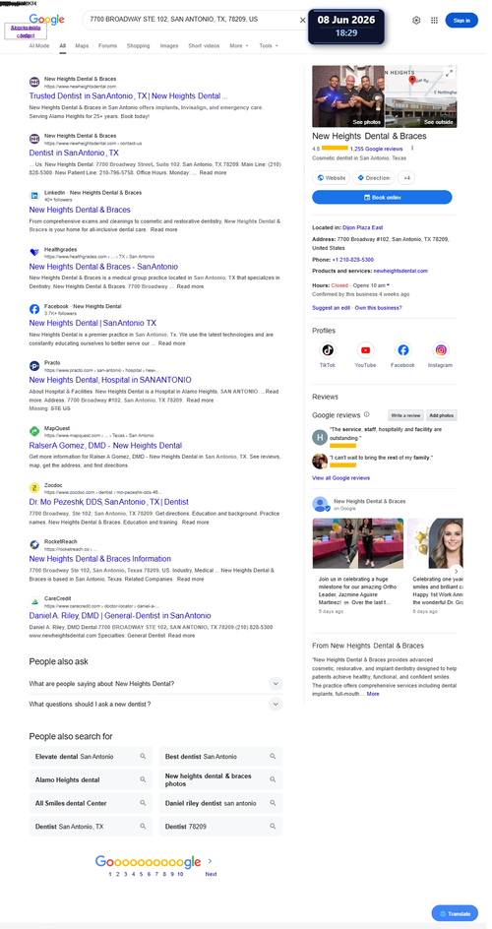Click the Healthgrades favicon icon
492x929 pixels.
point(34,252)
